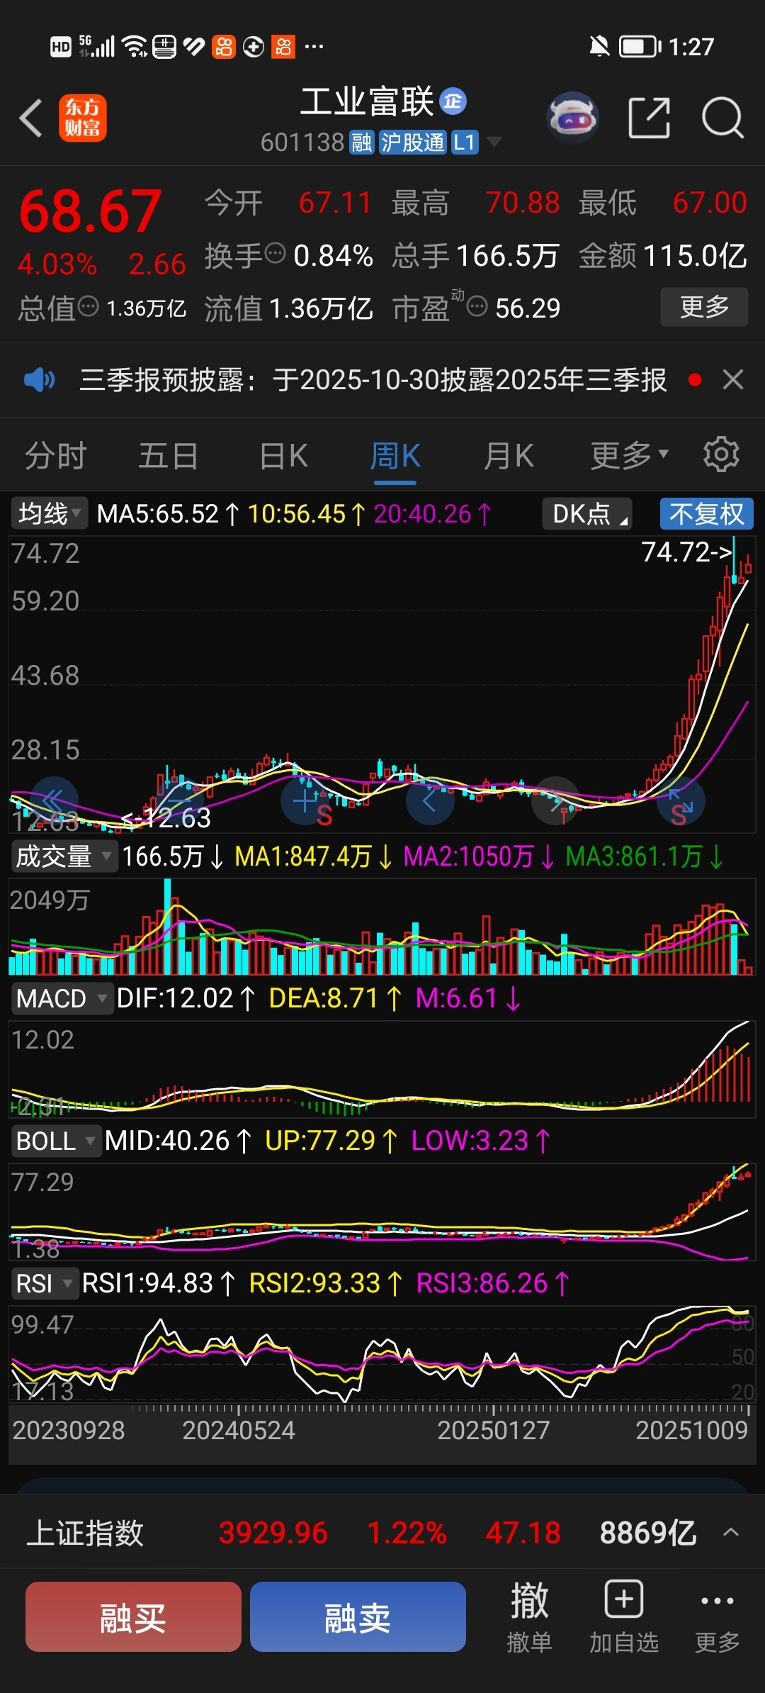Open the 成交量 indicator dropdown
Viewport: 765px width, 1693px height.
(x=64, y=856)
